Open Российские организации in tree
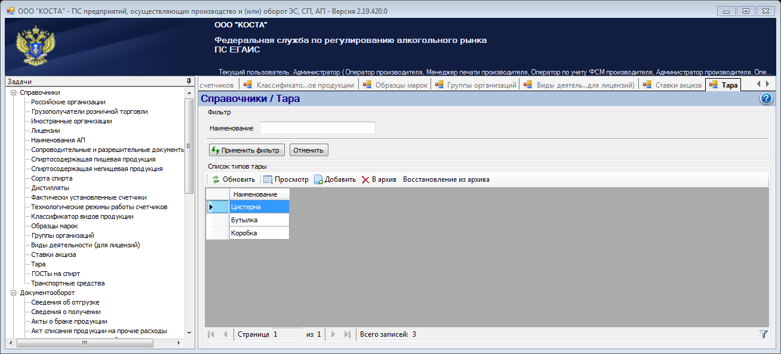 [69, 102]
